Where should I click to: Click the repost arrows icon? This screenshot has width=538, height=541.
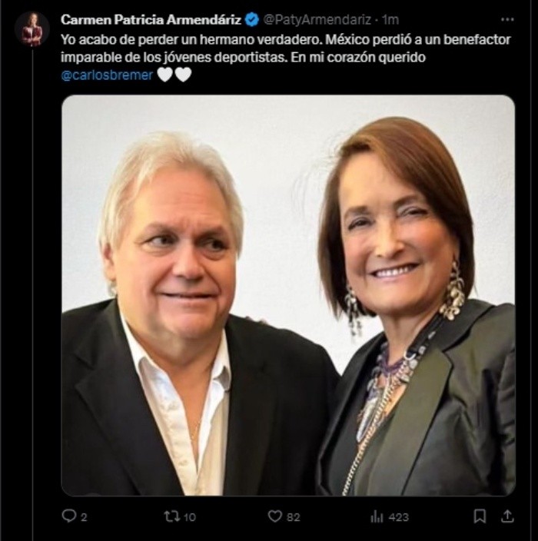[x=171, y=516]
